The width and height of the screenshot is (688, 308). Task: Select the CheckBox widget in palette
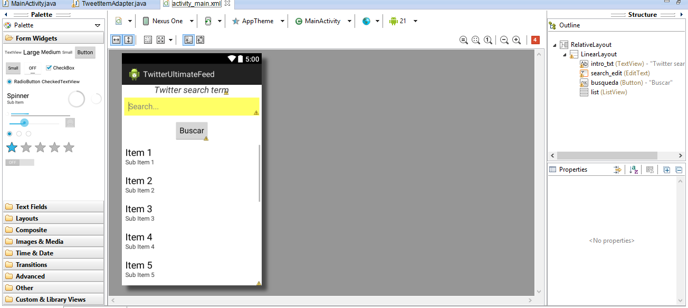[x=60, y=68]
